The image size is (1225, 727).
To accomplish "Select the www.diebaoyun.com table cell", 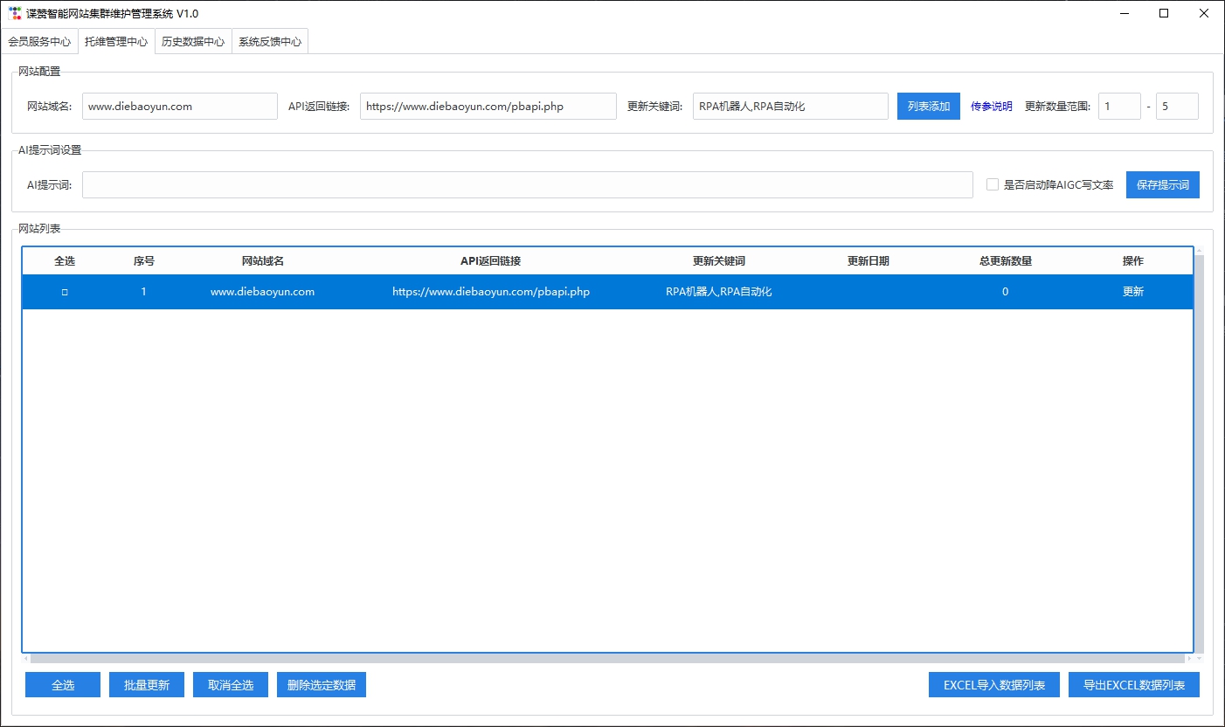I will point(263,292).
